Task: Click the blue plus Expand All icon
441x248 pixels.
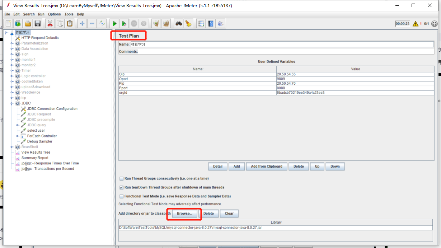Action: pos(82,24)
